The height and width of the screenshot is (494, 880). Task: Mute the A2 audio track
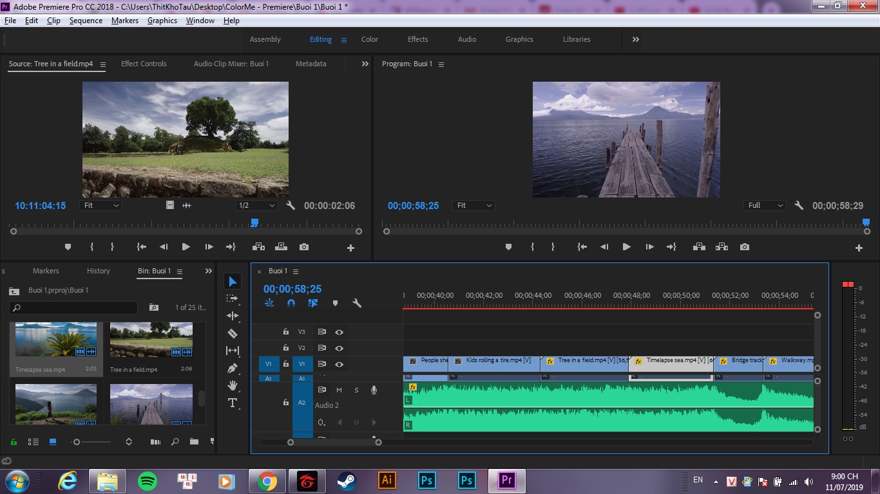click(x=339, y=390)
